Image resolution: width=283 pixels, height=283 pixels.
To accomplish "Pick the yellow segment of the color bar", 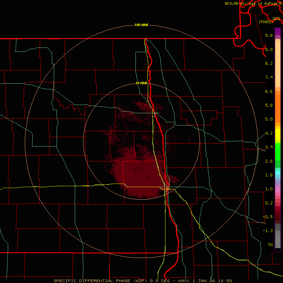I will pos(278,135).
